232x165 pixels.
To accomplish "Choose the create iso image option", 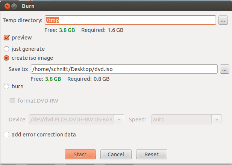I will pos(6,58).
